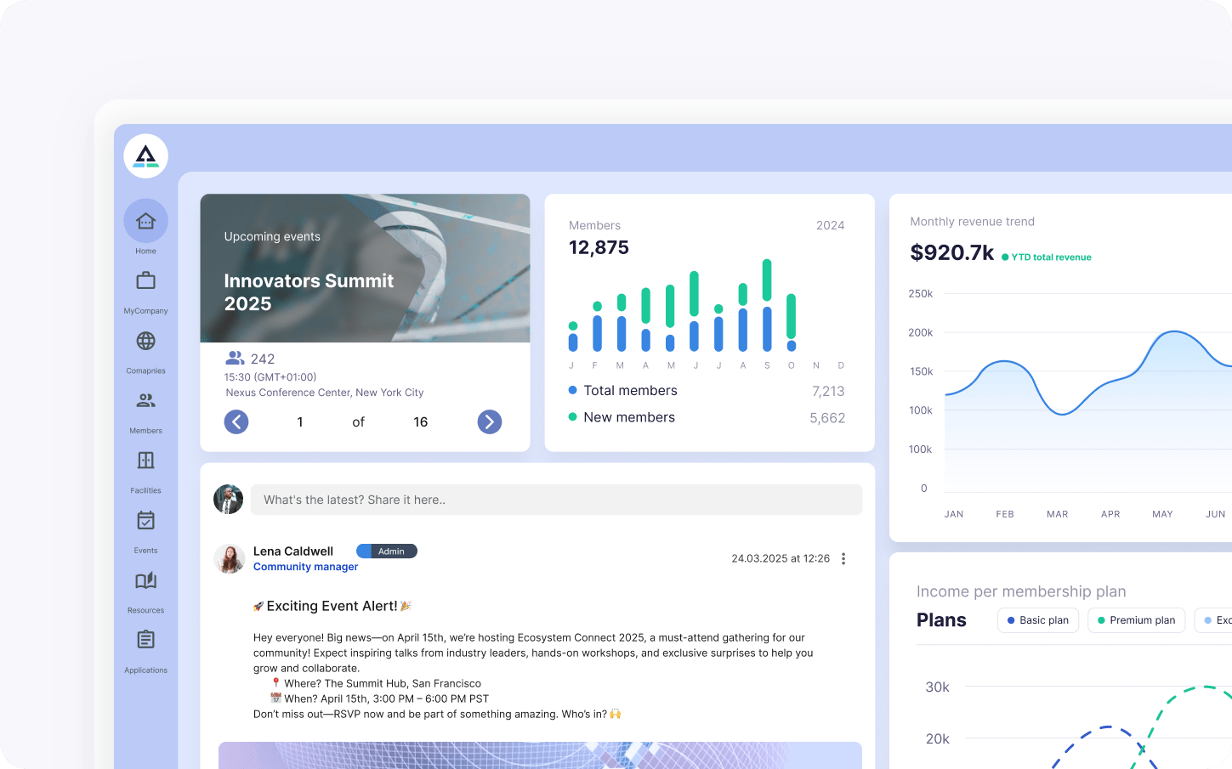Image resolution: width=1232 pixels, height=769 pixels.
Task: Click the 12,875 members count
Action: [x=599, y=247]
